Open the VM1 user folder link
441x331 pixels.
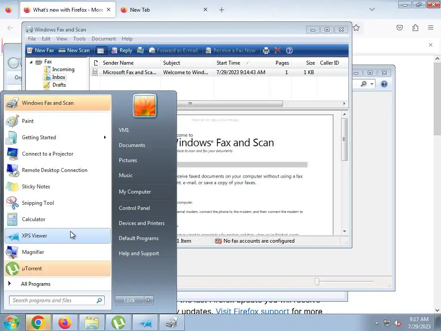[x=124, y=130]
